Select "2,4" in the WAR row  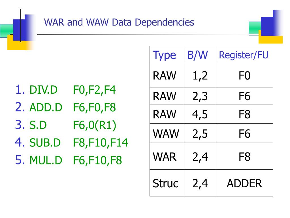click(x=200, y=157)
